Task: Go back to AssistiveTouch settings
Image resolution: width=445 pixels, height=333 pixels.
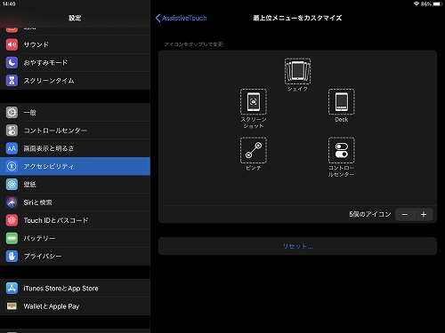Action: click(x=181, y=18)
